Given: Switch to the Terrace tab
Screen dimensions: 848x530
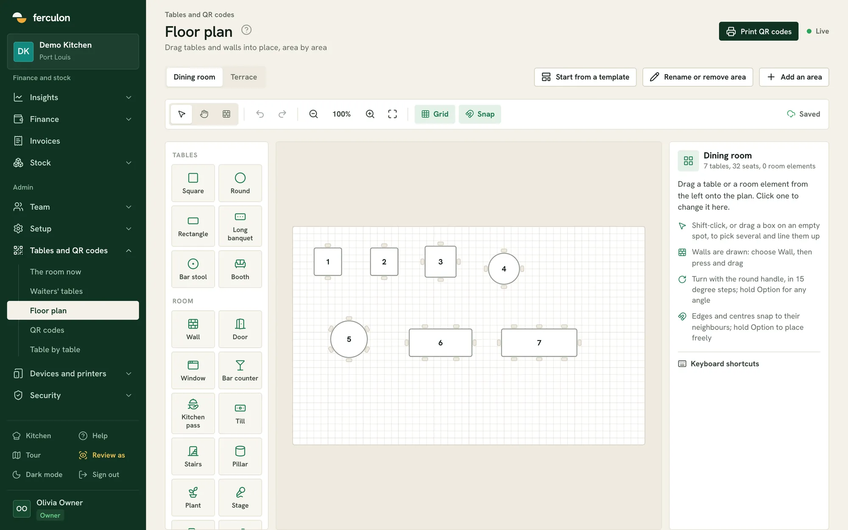Looking at the screenshot, I should (244, 77).
